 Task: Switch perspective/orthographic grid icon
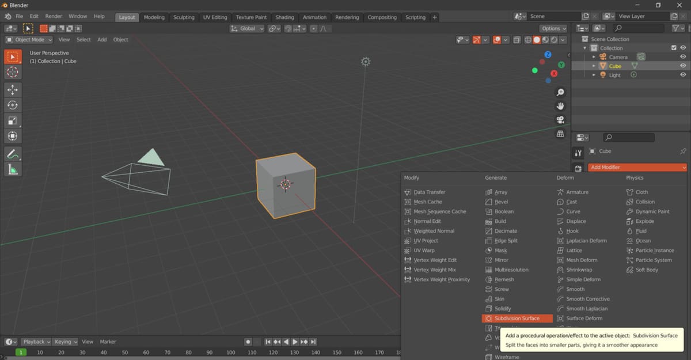[x=560, y=134]
